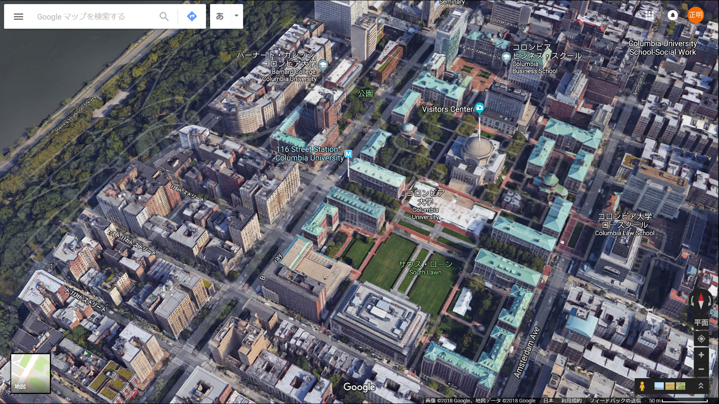
Task: Select the Columbia University map label
Action: click(x=426, y=205)
